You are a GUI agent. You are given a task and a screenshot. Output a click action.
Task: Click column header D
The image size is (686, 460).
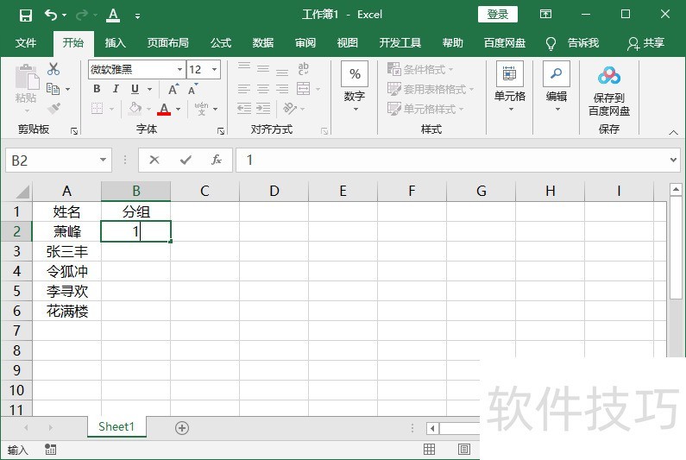[274, 191]
